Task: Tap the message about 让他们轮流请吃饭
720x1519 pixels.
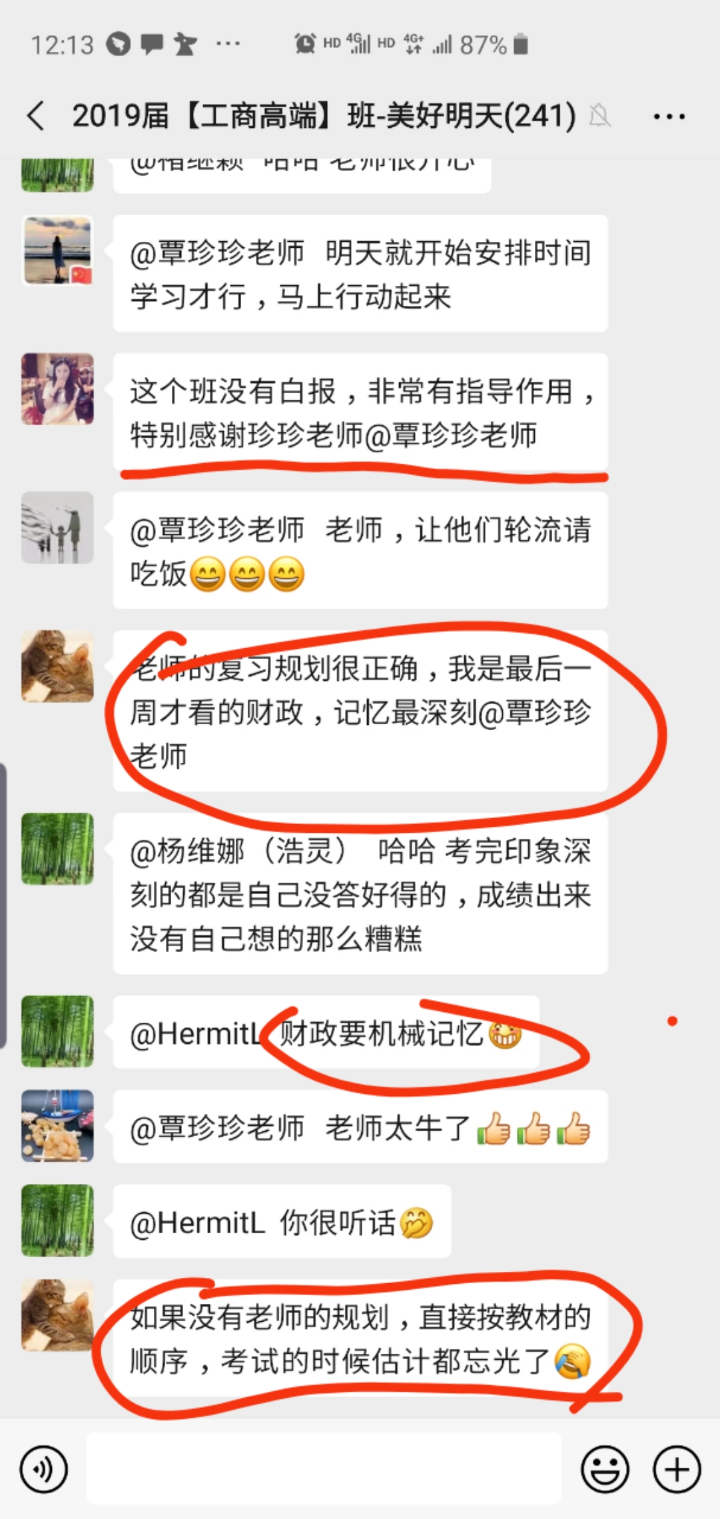Action: point(360,550)
